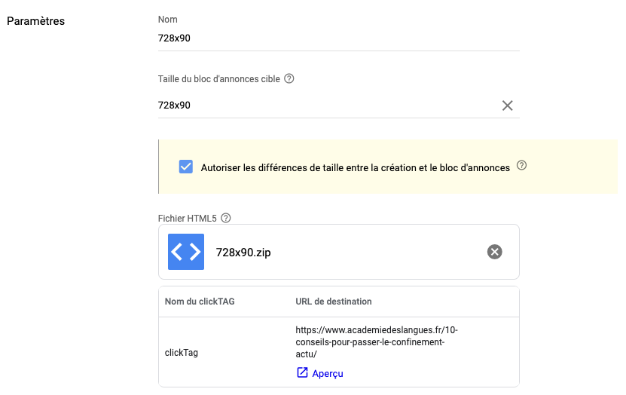The width and height of the screenshot is (626, 395).
Task: Click the Fichier HTML5 label
Action: 188,219
